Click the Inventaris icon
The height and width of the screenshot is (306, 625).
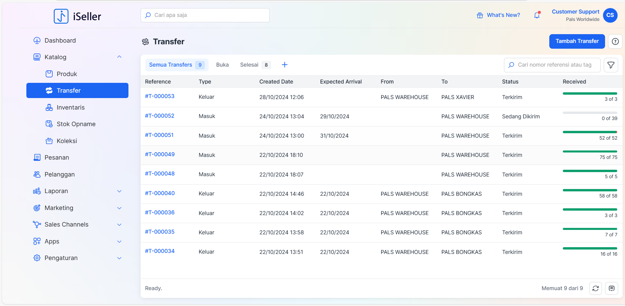pos(49,108)
